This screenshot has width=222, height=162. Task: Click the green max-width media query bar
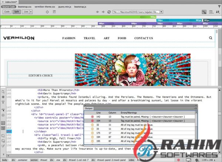coord(78,17)
